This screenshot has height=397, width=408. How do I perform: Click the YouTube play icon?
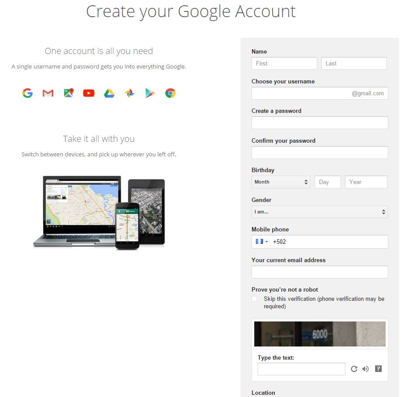pos(89,93)
